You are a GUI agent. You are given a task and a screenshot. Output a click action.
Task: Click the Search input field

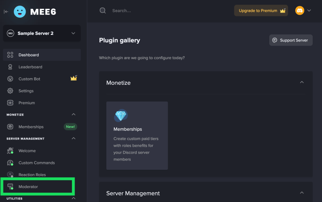(x=164, y=11)
